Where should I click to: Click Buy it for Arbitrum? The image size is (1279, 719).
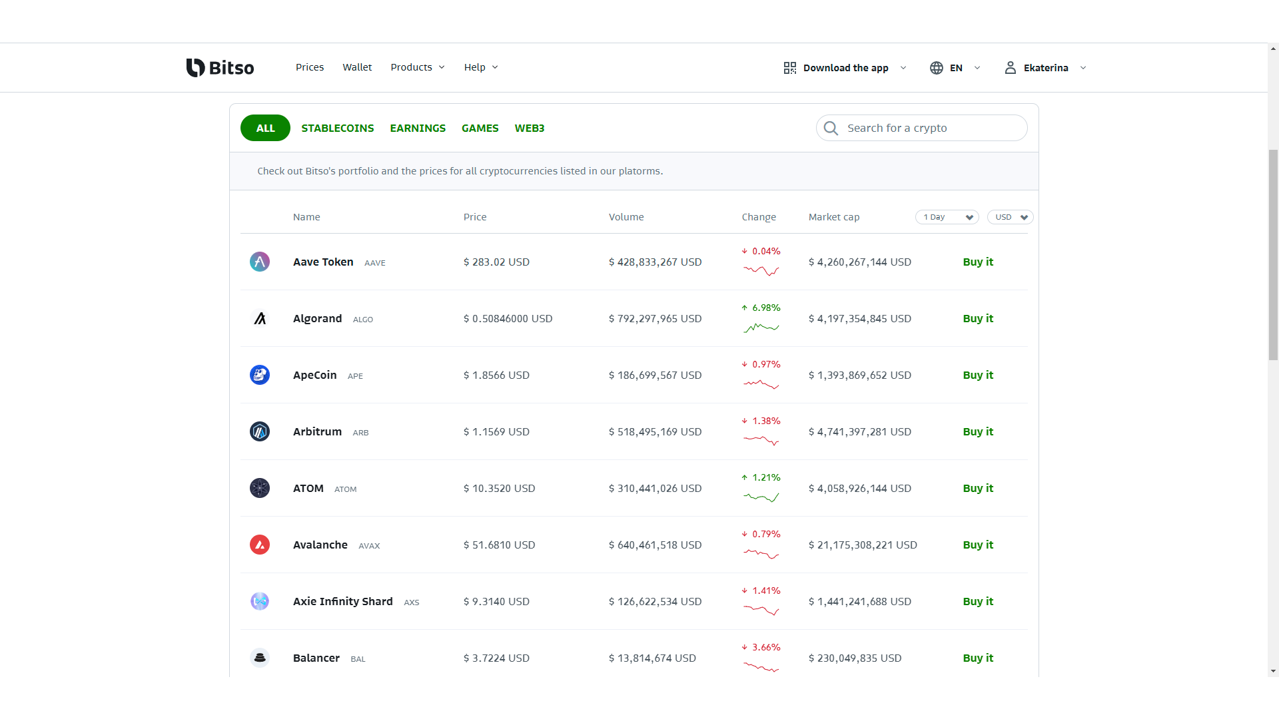point(978,431)
